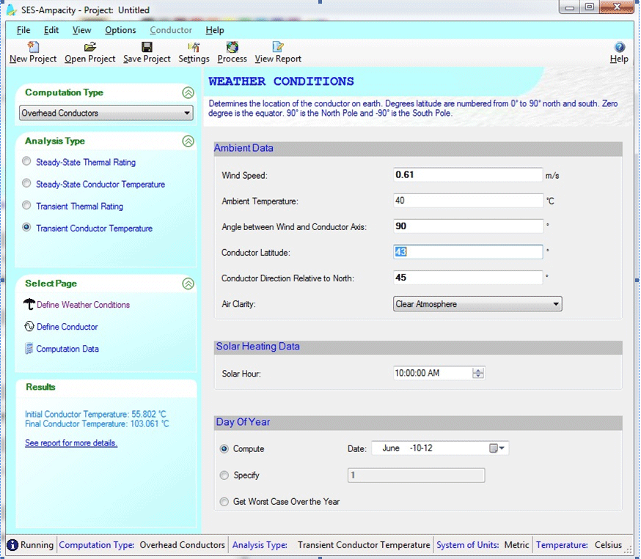
Task: Click the Process toolbar icon
Action: pyautogui.click(x=232, y=47)
